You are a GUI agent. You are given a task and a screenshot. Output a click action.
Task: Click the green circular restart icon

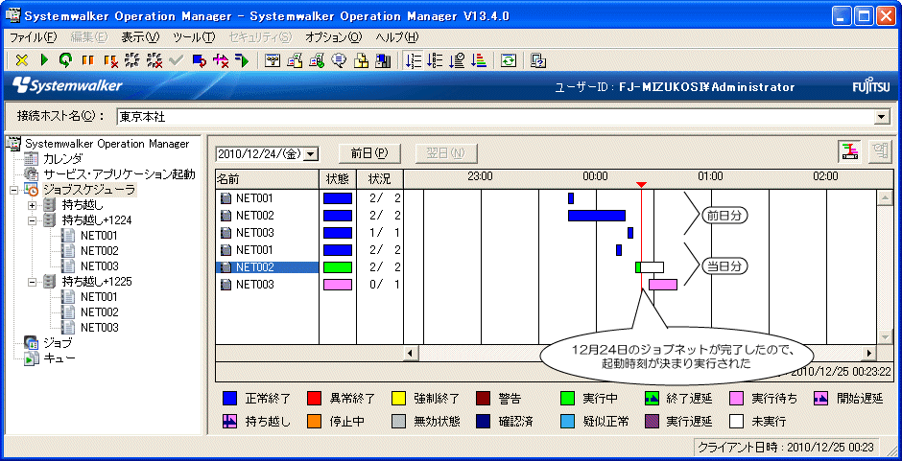click(x=65, y=60)
